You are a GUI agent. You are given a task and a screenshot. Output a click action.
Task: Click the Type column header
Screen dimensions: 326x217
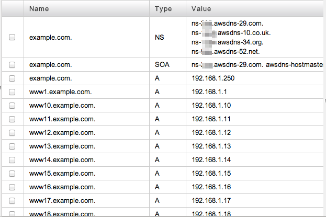163,9
